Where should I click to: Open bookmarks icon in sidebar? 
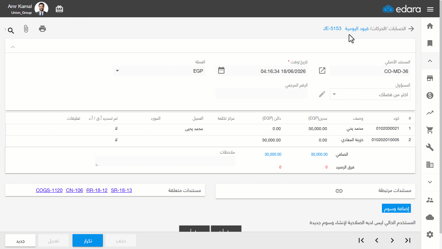click(x=430, y=43)
